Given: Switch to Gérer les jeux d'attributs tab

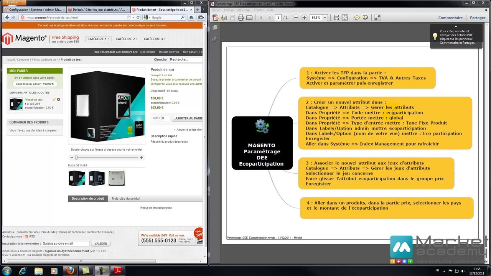Looking at the screenshot, I should click(x=98, y=9).
